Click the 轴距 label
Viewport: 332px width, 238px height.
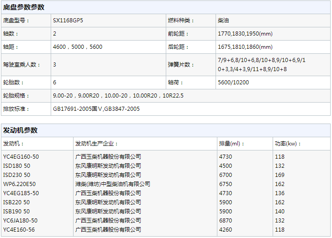(11, 47)
